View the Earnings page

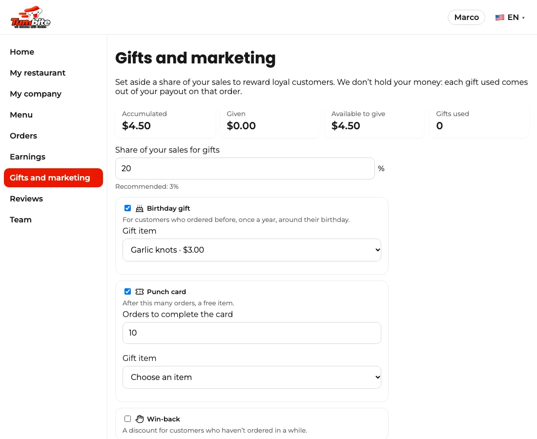pos(27,157)
